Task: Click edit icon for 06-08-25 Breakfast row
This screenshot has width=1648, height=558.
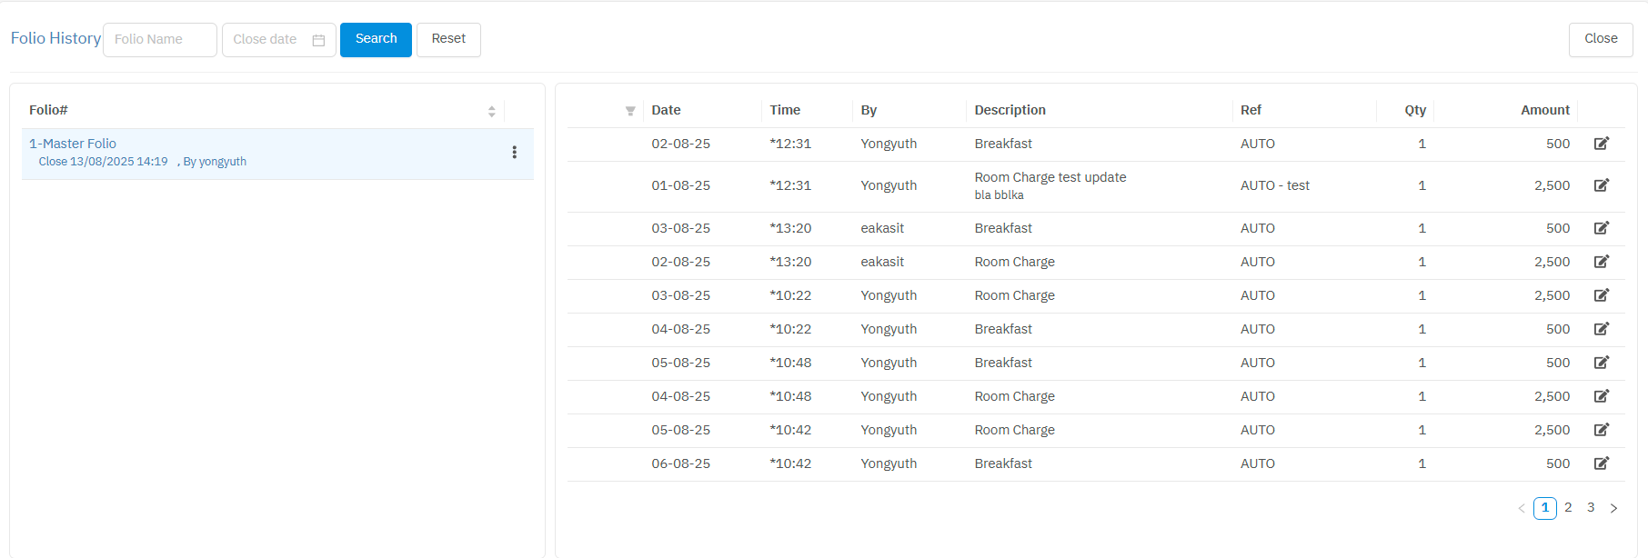Action: [1601, 463]
